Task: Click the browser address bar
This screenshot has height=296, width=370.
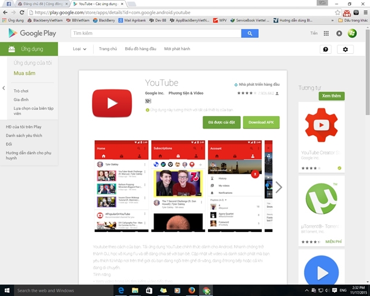Action: (x=182, y=13)
